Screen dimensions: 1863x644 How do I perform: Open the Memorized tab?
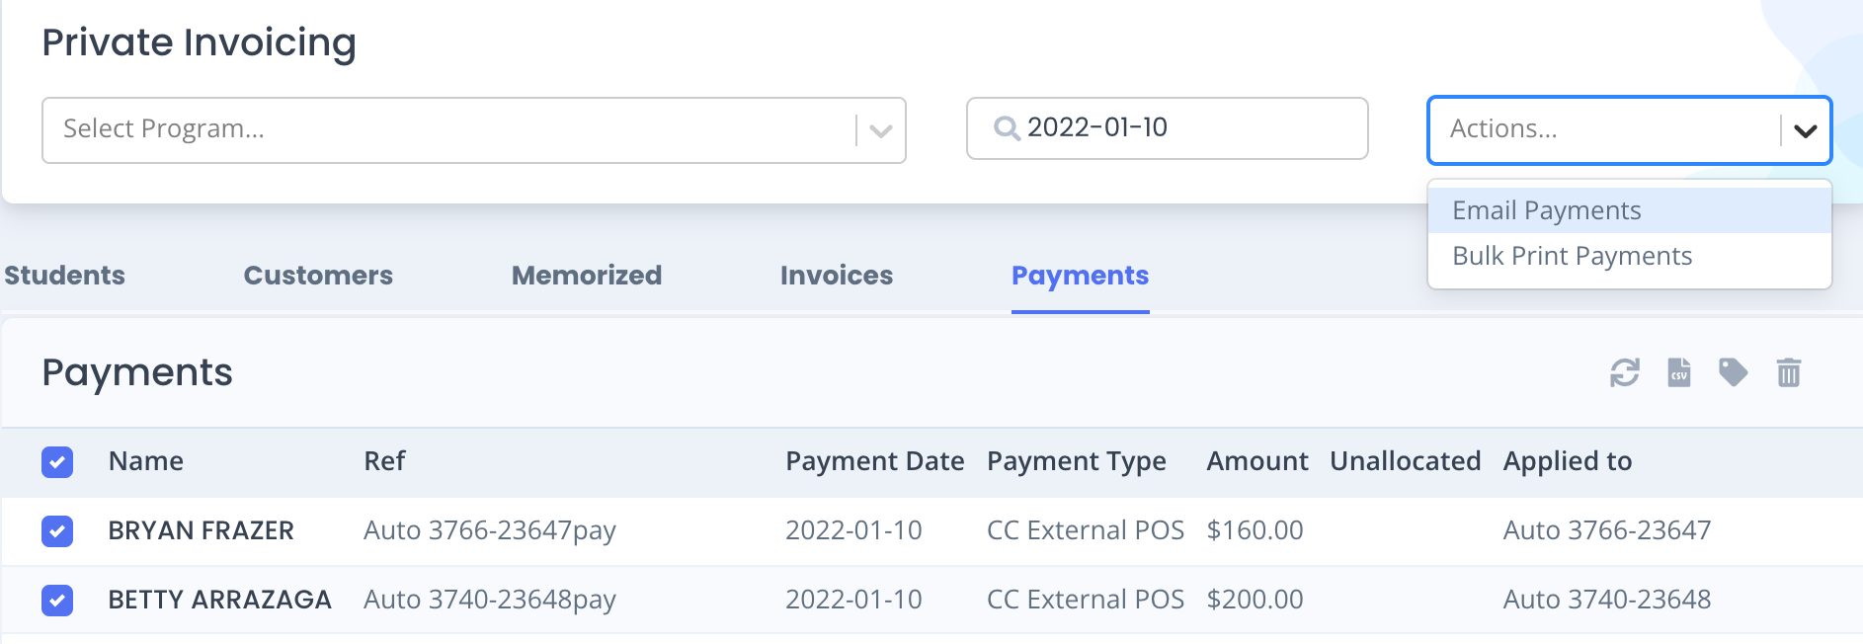click(x=587, y=276)
